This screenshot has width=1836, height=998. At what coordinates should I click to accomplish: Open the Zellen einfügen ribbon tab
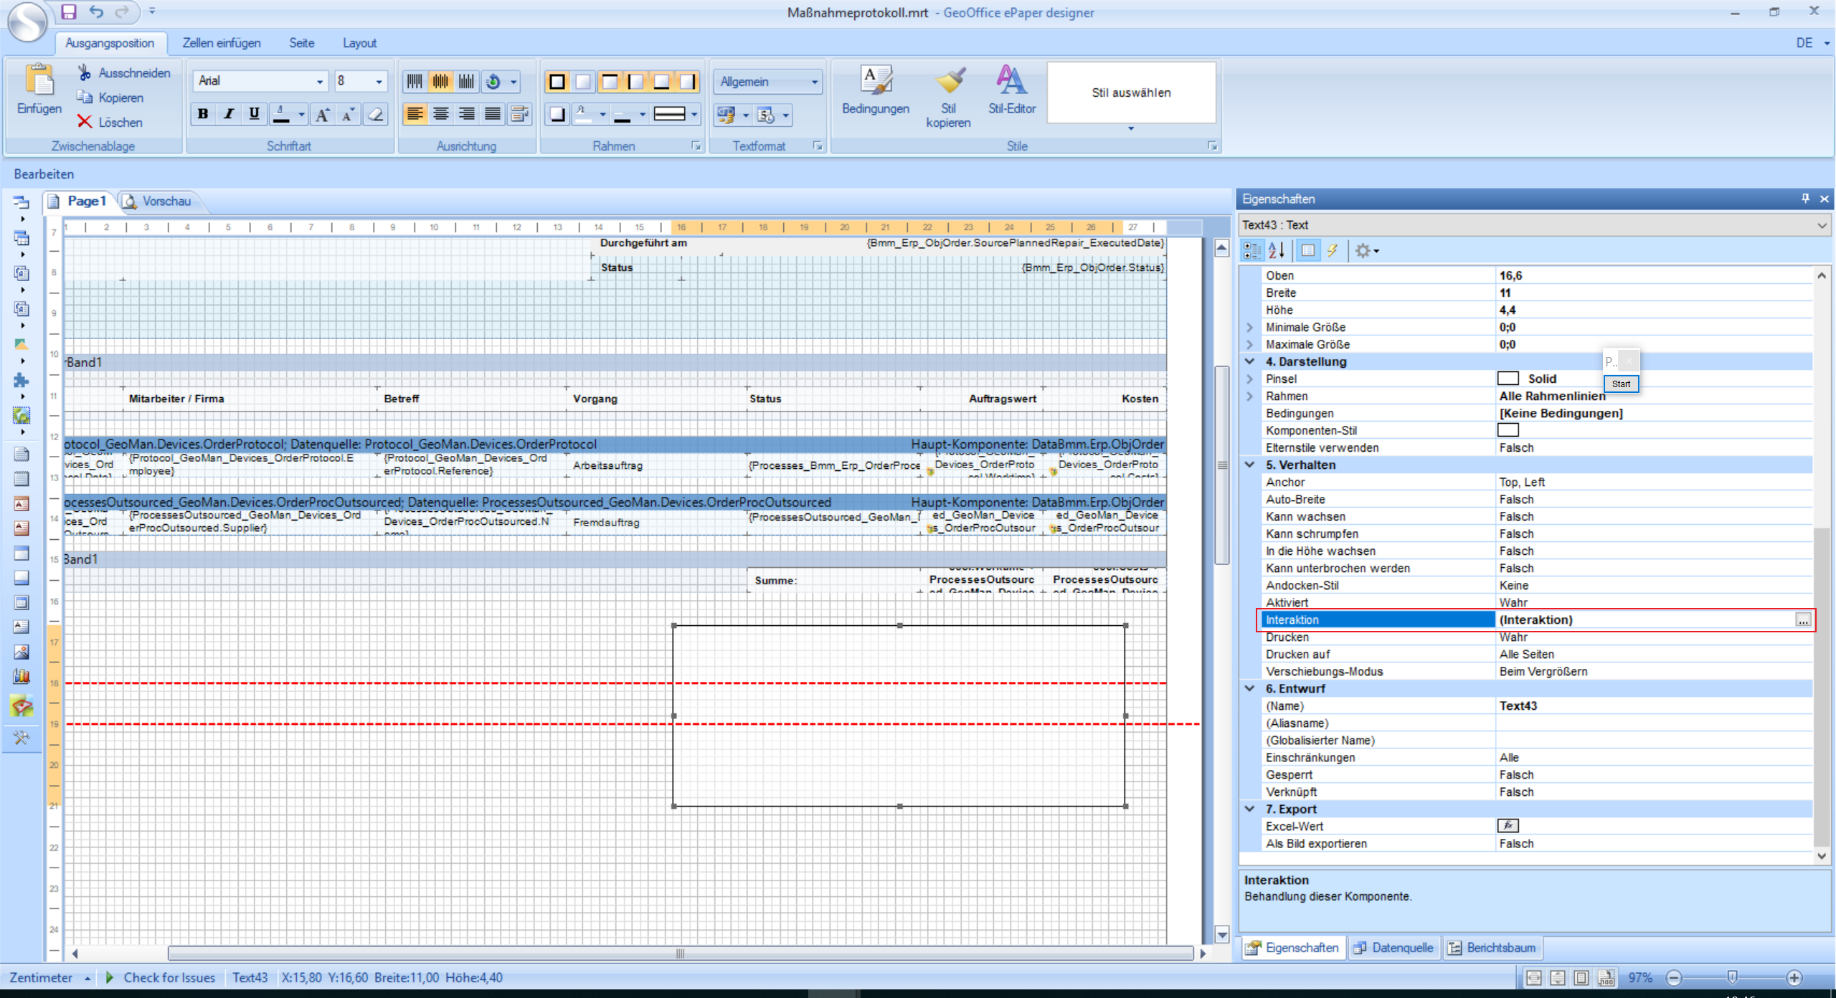pyautogui.click(x=221, y=43)
